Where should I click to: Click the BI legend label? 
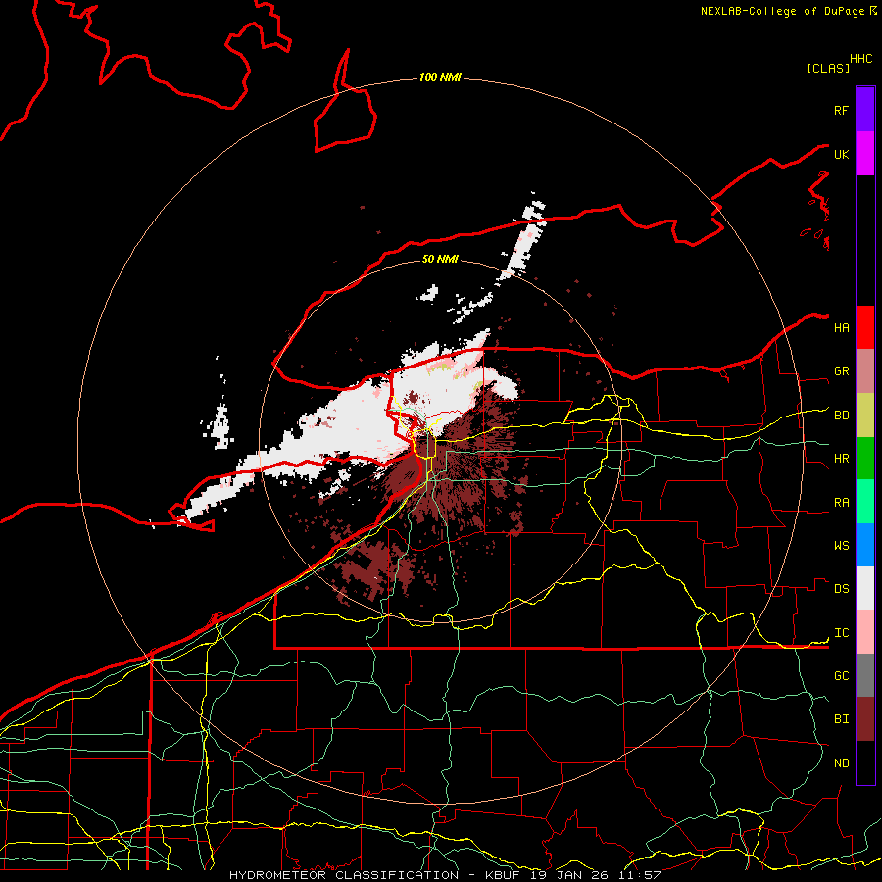coord(842,719)
